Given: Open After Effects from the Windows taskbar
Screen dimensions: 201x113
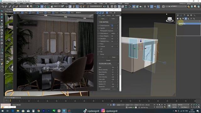Looking at the screenshot, I should (44, 111).
